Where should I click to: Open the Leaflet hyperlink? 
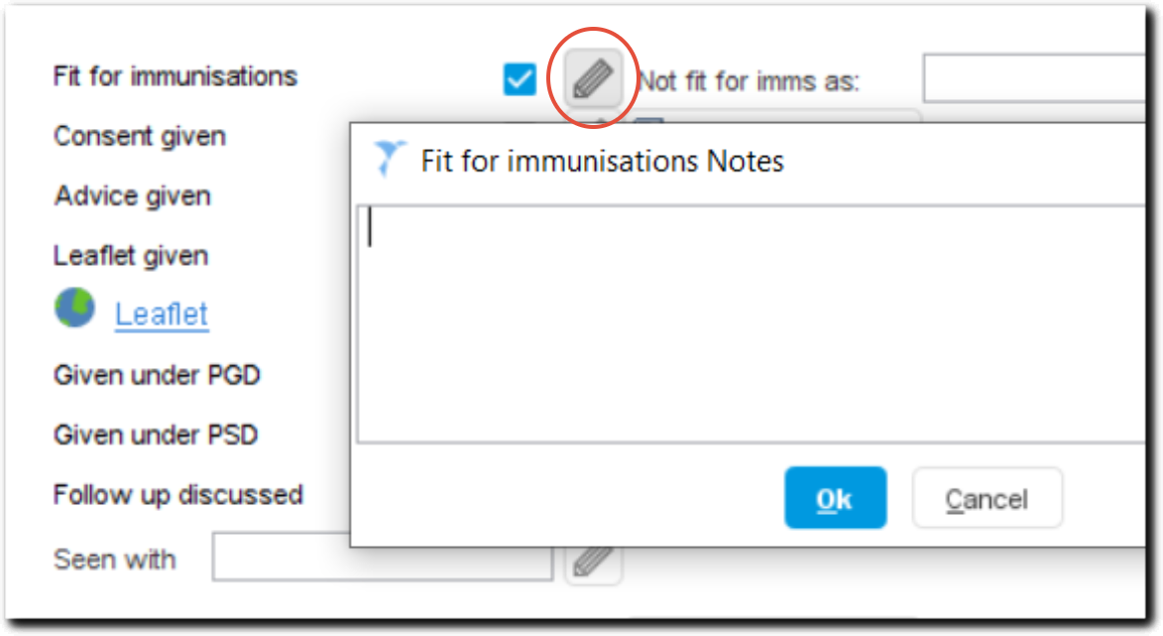pyautogui.click(x=162, y=313)
